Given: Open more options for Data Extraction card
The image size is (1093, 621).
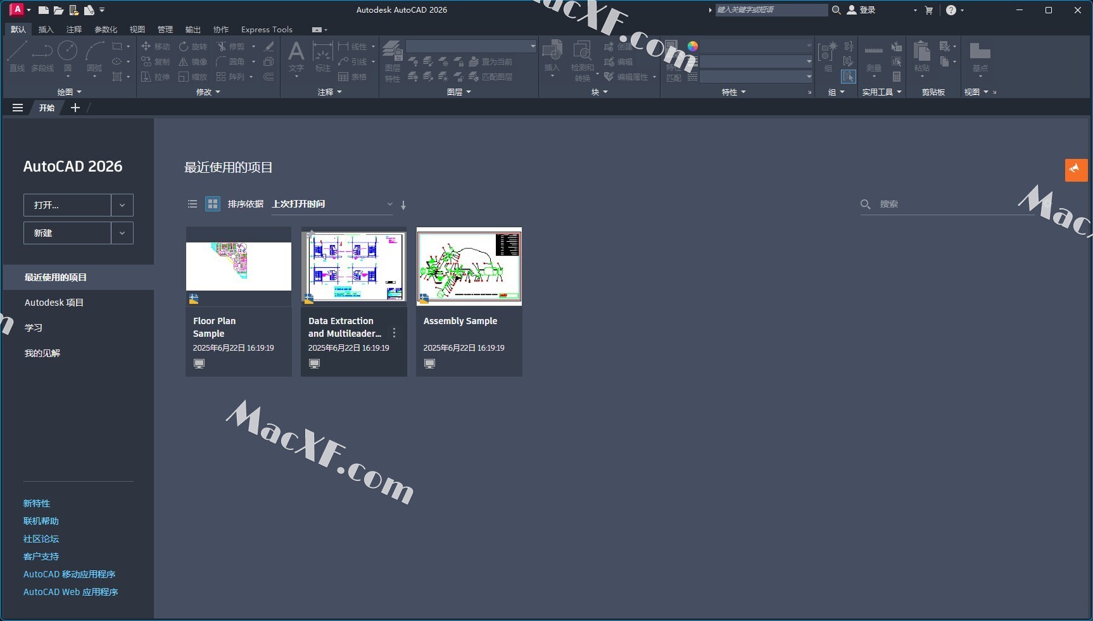Looking at the screenshot, I should pos(394,333).
